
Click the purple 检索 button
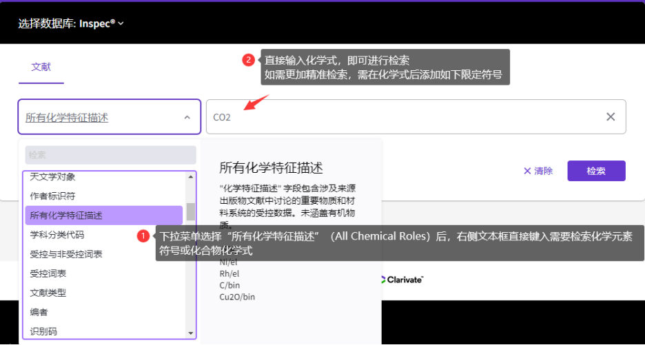(x=597, y=171)
